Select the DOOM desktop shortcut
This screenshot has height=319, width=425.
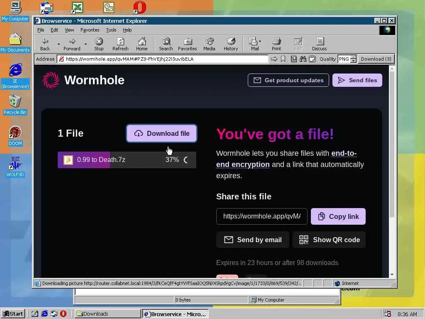click(15, 136)
